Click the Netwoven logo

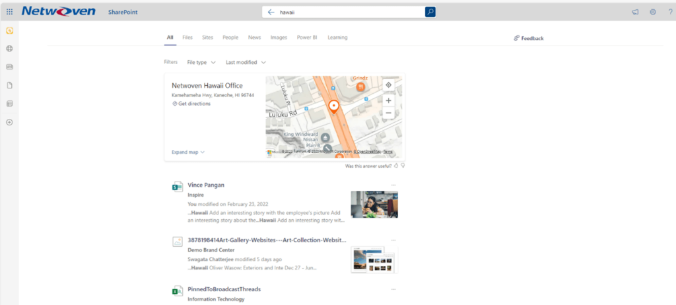click(59, 12)
